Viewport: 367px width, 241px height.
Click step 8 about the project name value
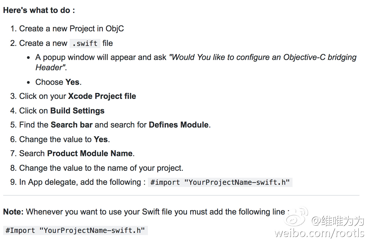point(101,168)
